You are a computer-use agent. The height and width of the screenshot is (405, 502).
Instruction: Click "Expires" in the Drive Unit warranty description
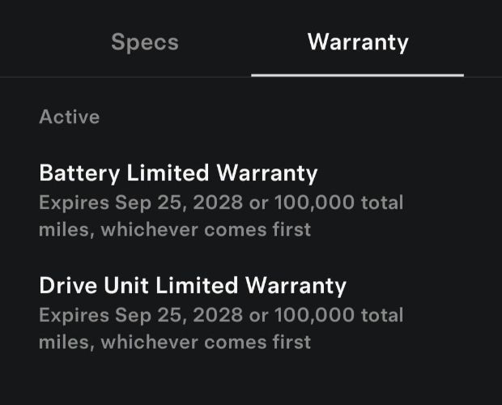click(x=73, y=314)
